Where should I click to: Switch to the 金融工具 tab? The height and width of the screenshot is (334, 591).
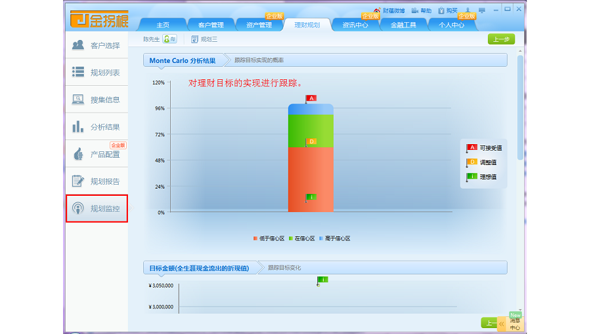tap(403, 25)
